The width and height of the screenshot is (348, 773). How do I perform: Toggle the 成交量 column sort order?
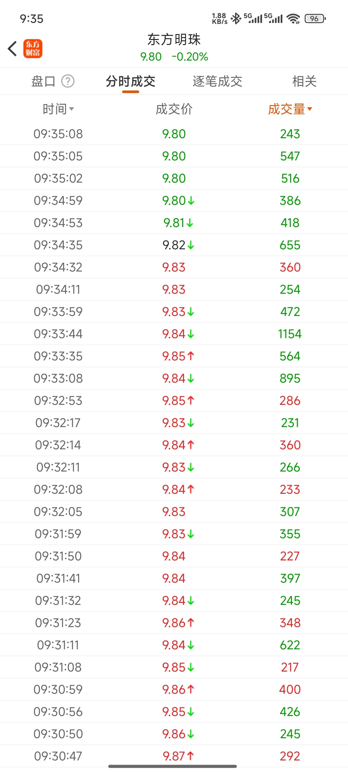pos(290,109)
